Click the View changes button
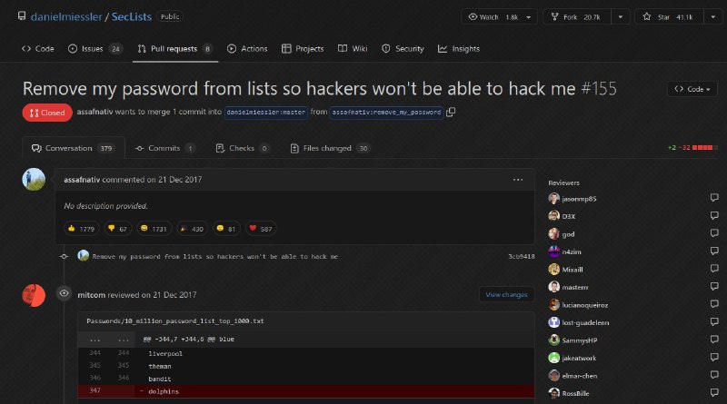Image resolution: width=727 pixels, height=404 pixels. (x=506, y=295)
